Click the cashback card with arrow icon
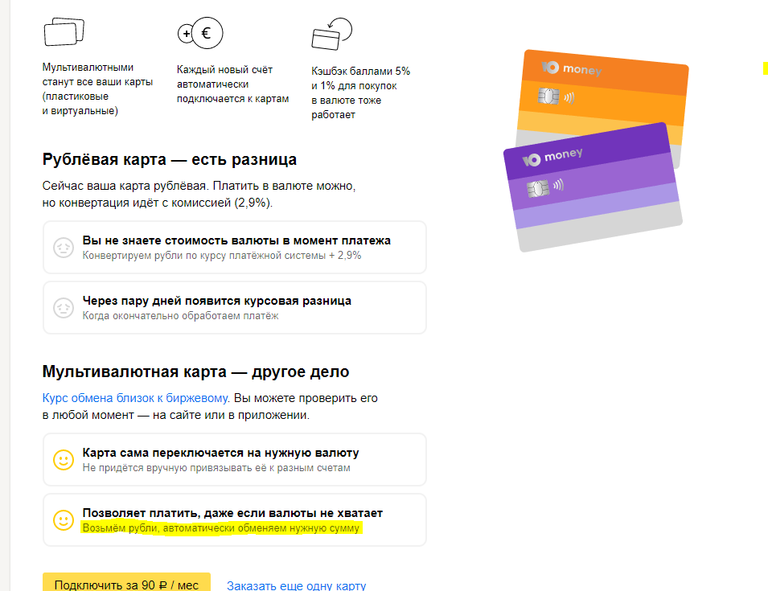The width and height of the screenshot is (768, 591). pyautogui.click(x=331, y=34)
